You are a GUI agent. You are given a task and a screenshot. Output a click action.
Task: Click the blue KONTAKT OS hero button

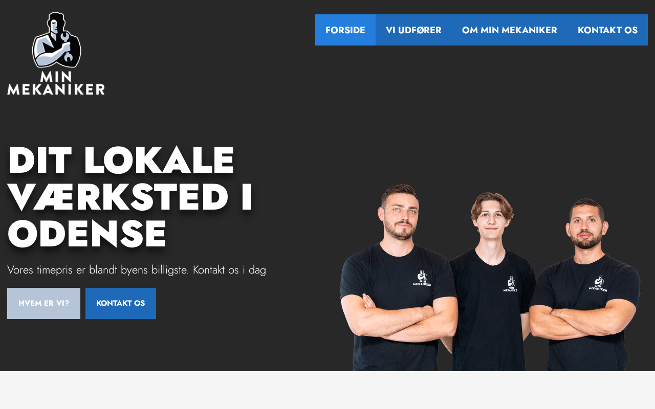121,303
